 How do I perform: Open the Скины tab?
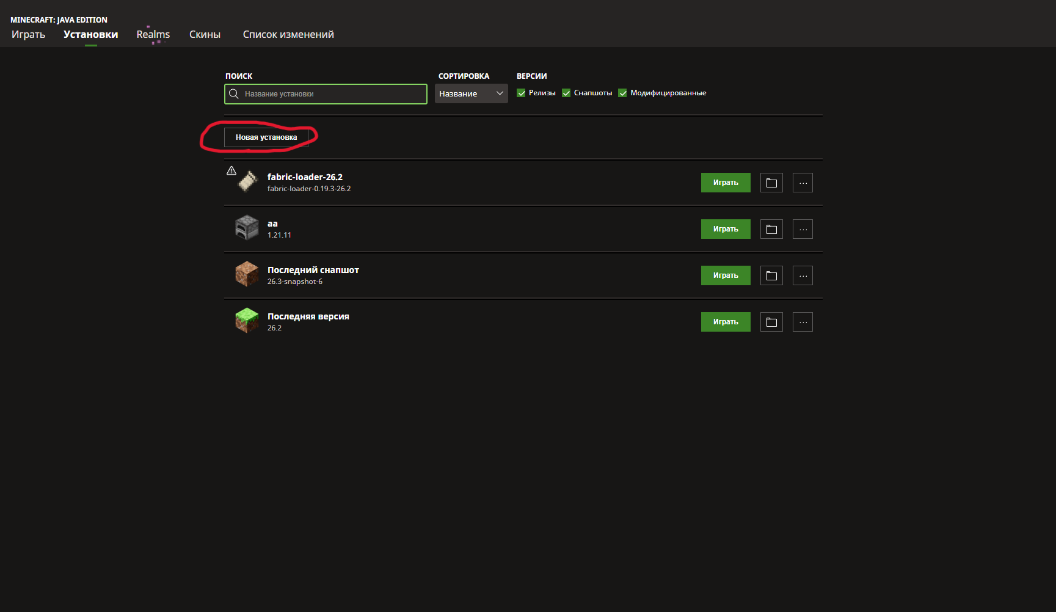coord(205,35)
